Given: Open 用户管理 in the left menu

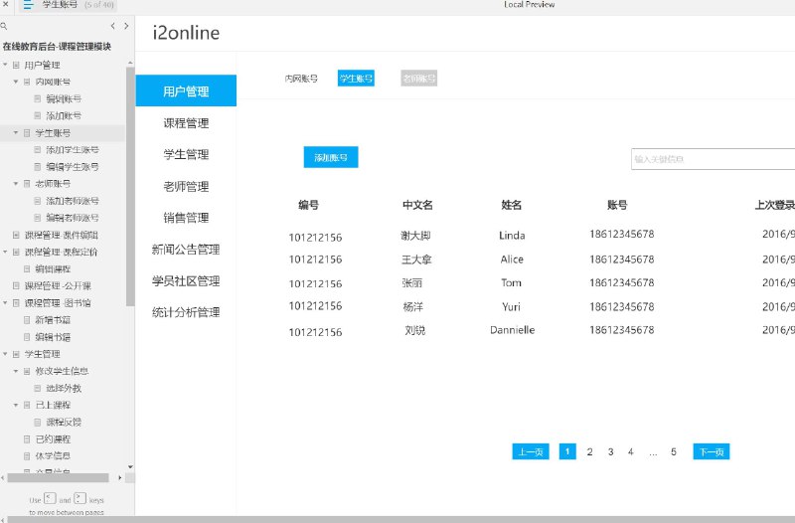Looking at the screenshot, I should click(x=186, y=90).
